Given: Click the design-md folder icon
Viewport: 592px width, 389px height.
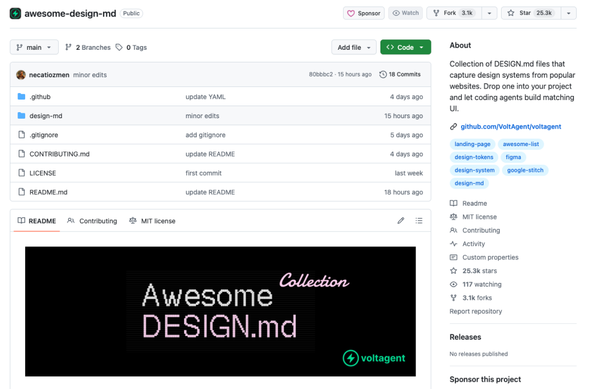Looking at the screenshot, I should [x=21, y=115].
